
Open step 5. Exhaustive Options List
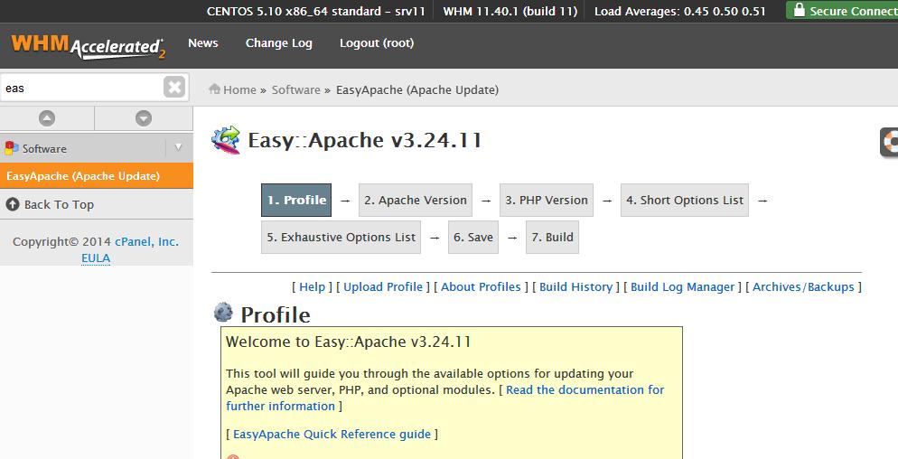(x=341, y=237)
